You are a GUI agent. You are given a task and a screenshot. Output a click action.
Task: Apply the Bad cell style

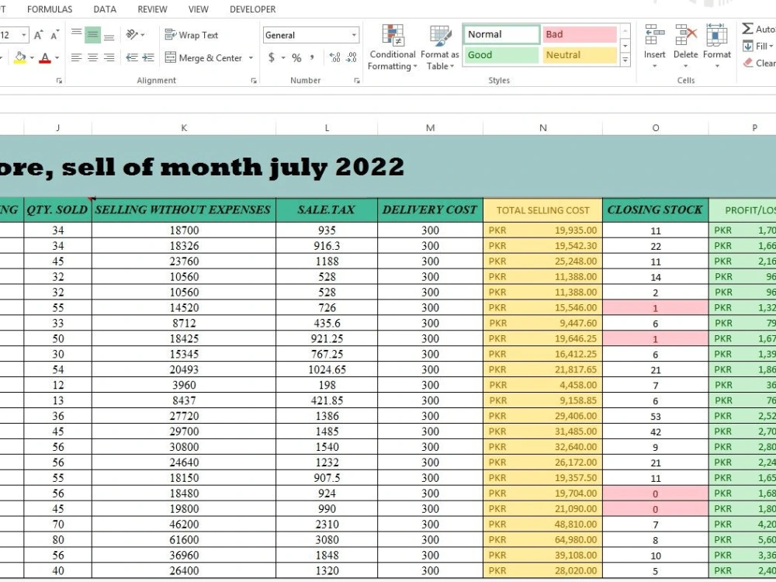point(579,35)
